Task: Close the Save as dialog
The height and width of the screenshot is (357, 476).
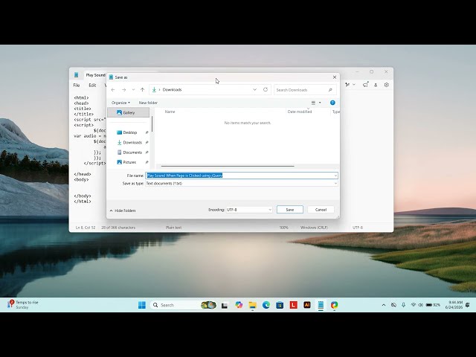Action: click(x=335, y=77)
